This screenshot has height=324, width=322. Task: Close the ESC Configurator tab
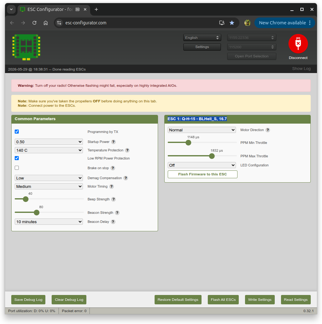85,9
